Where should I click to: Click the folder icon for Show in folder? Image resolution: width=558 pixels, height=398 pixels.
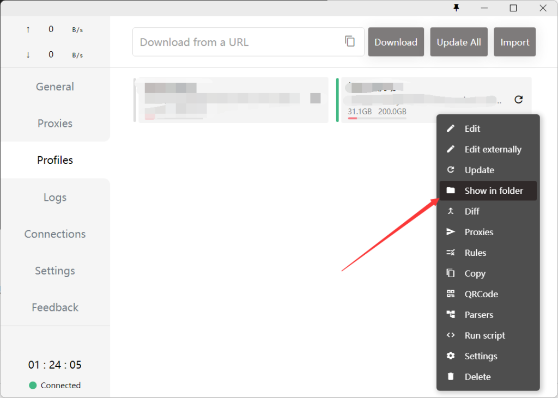coord(451,191)
